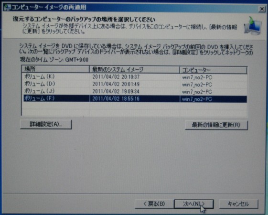
Task: Select the ボリューム (K:) row
Action: tap(135, 77)
